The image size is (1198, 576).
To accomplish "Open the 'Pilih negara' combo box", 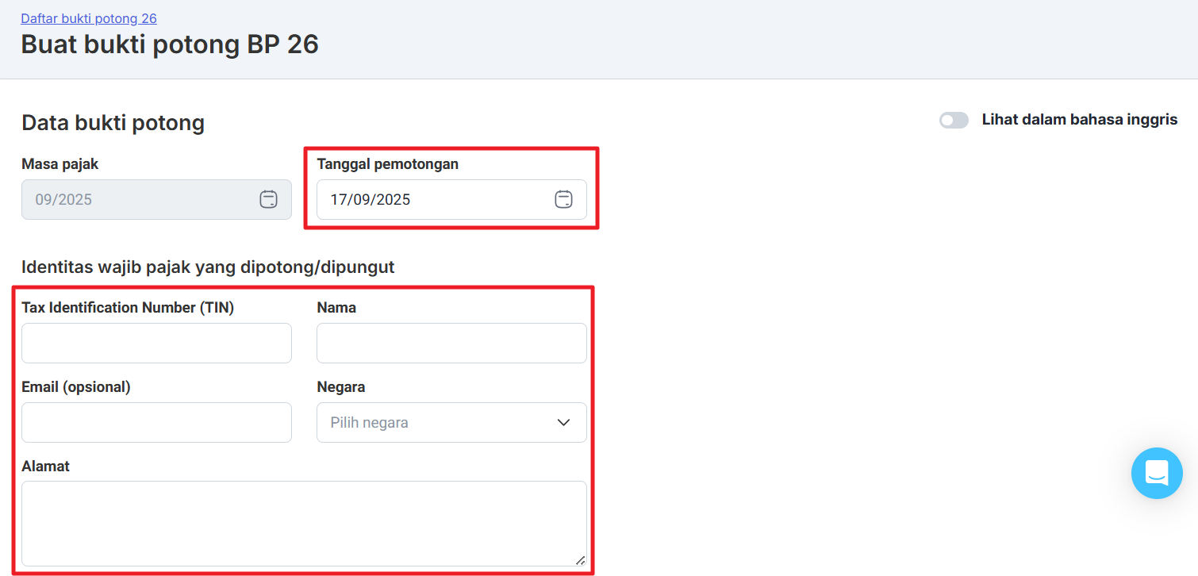I will pos(436,422).
